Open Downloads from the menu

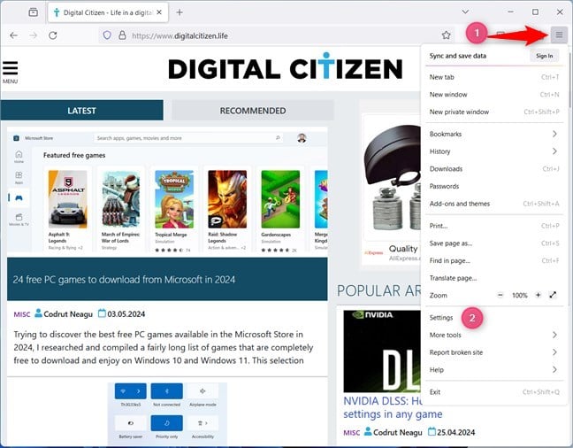tap(494, 169)
